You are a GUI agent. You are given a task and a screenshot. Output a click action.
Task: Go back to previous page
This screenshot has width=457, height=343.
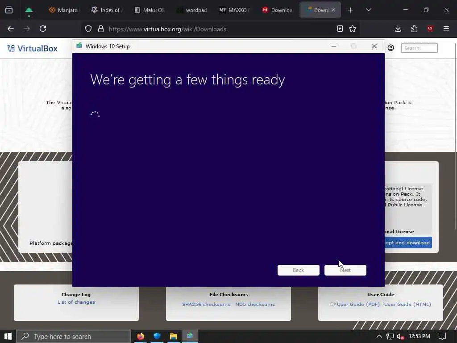[11, 29]
